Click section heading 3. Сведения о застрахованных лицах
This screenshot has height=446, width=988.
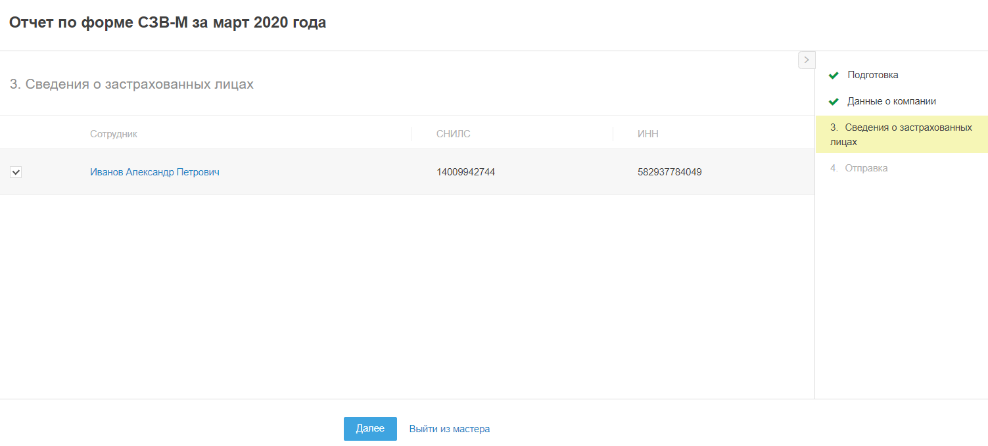[131, 84]
